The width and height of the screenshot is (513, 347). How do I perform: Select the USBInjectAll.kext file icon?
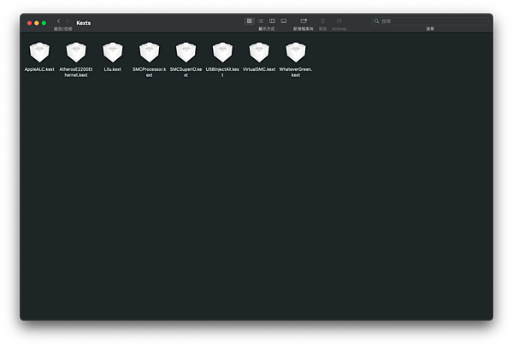(223, 52)
